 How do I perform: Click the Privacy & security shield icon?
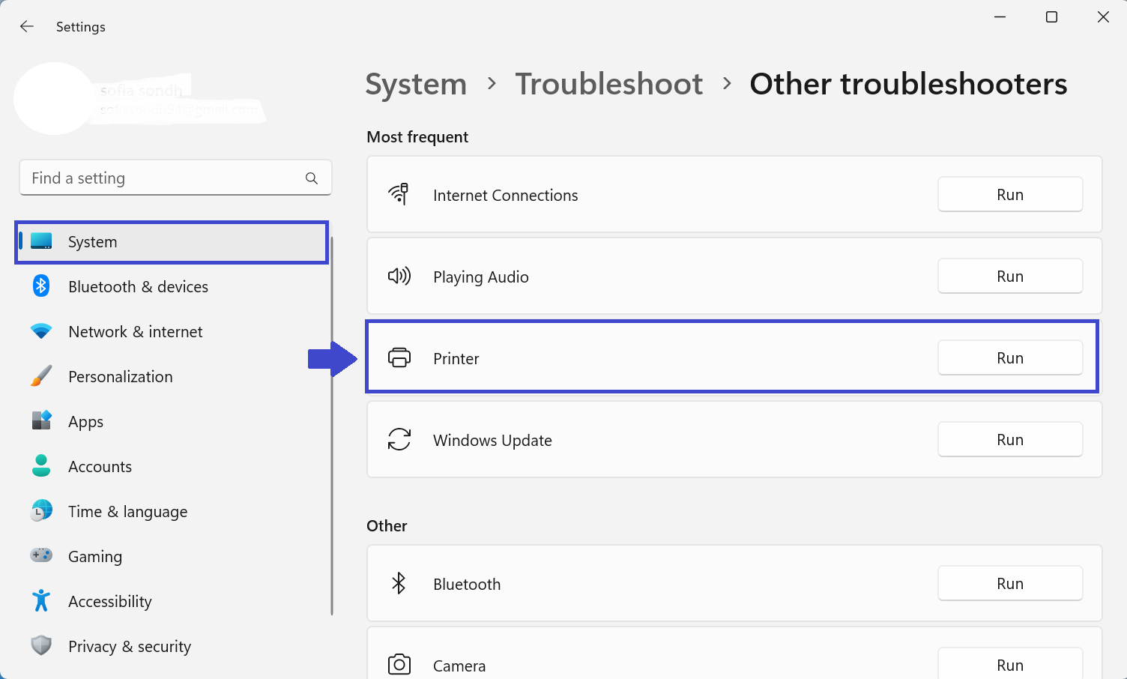pos(41,646)
